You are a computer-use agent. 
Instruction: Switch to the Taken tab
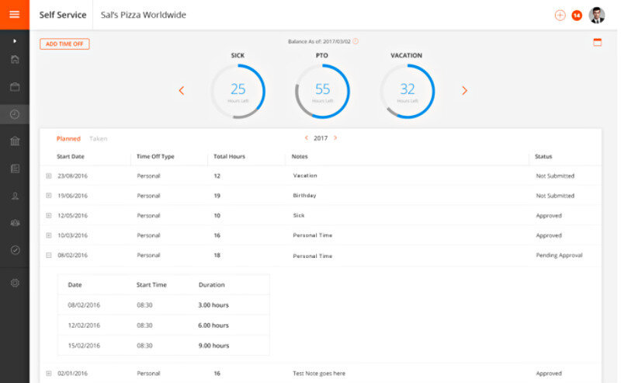(x=99, y=138)
